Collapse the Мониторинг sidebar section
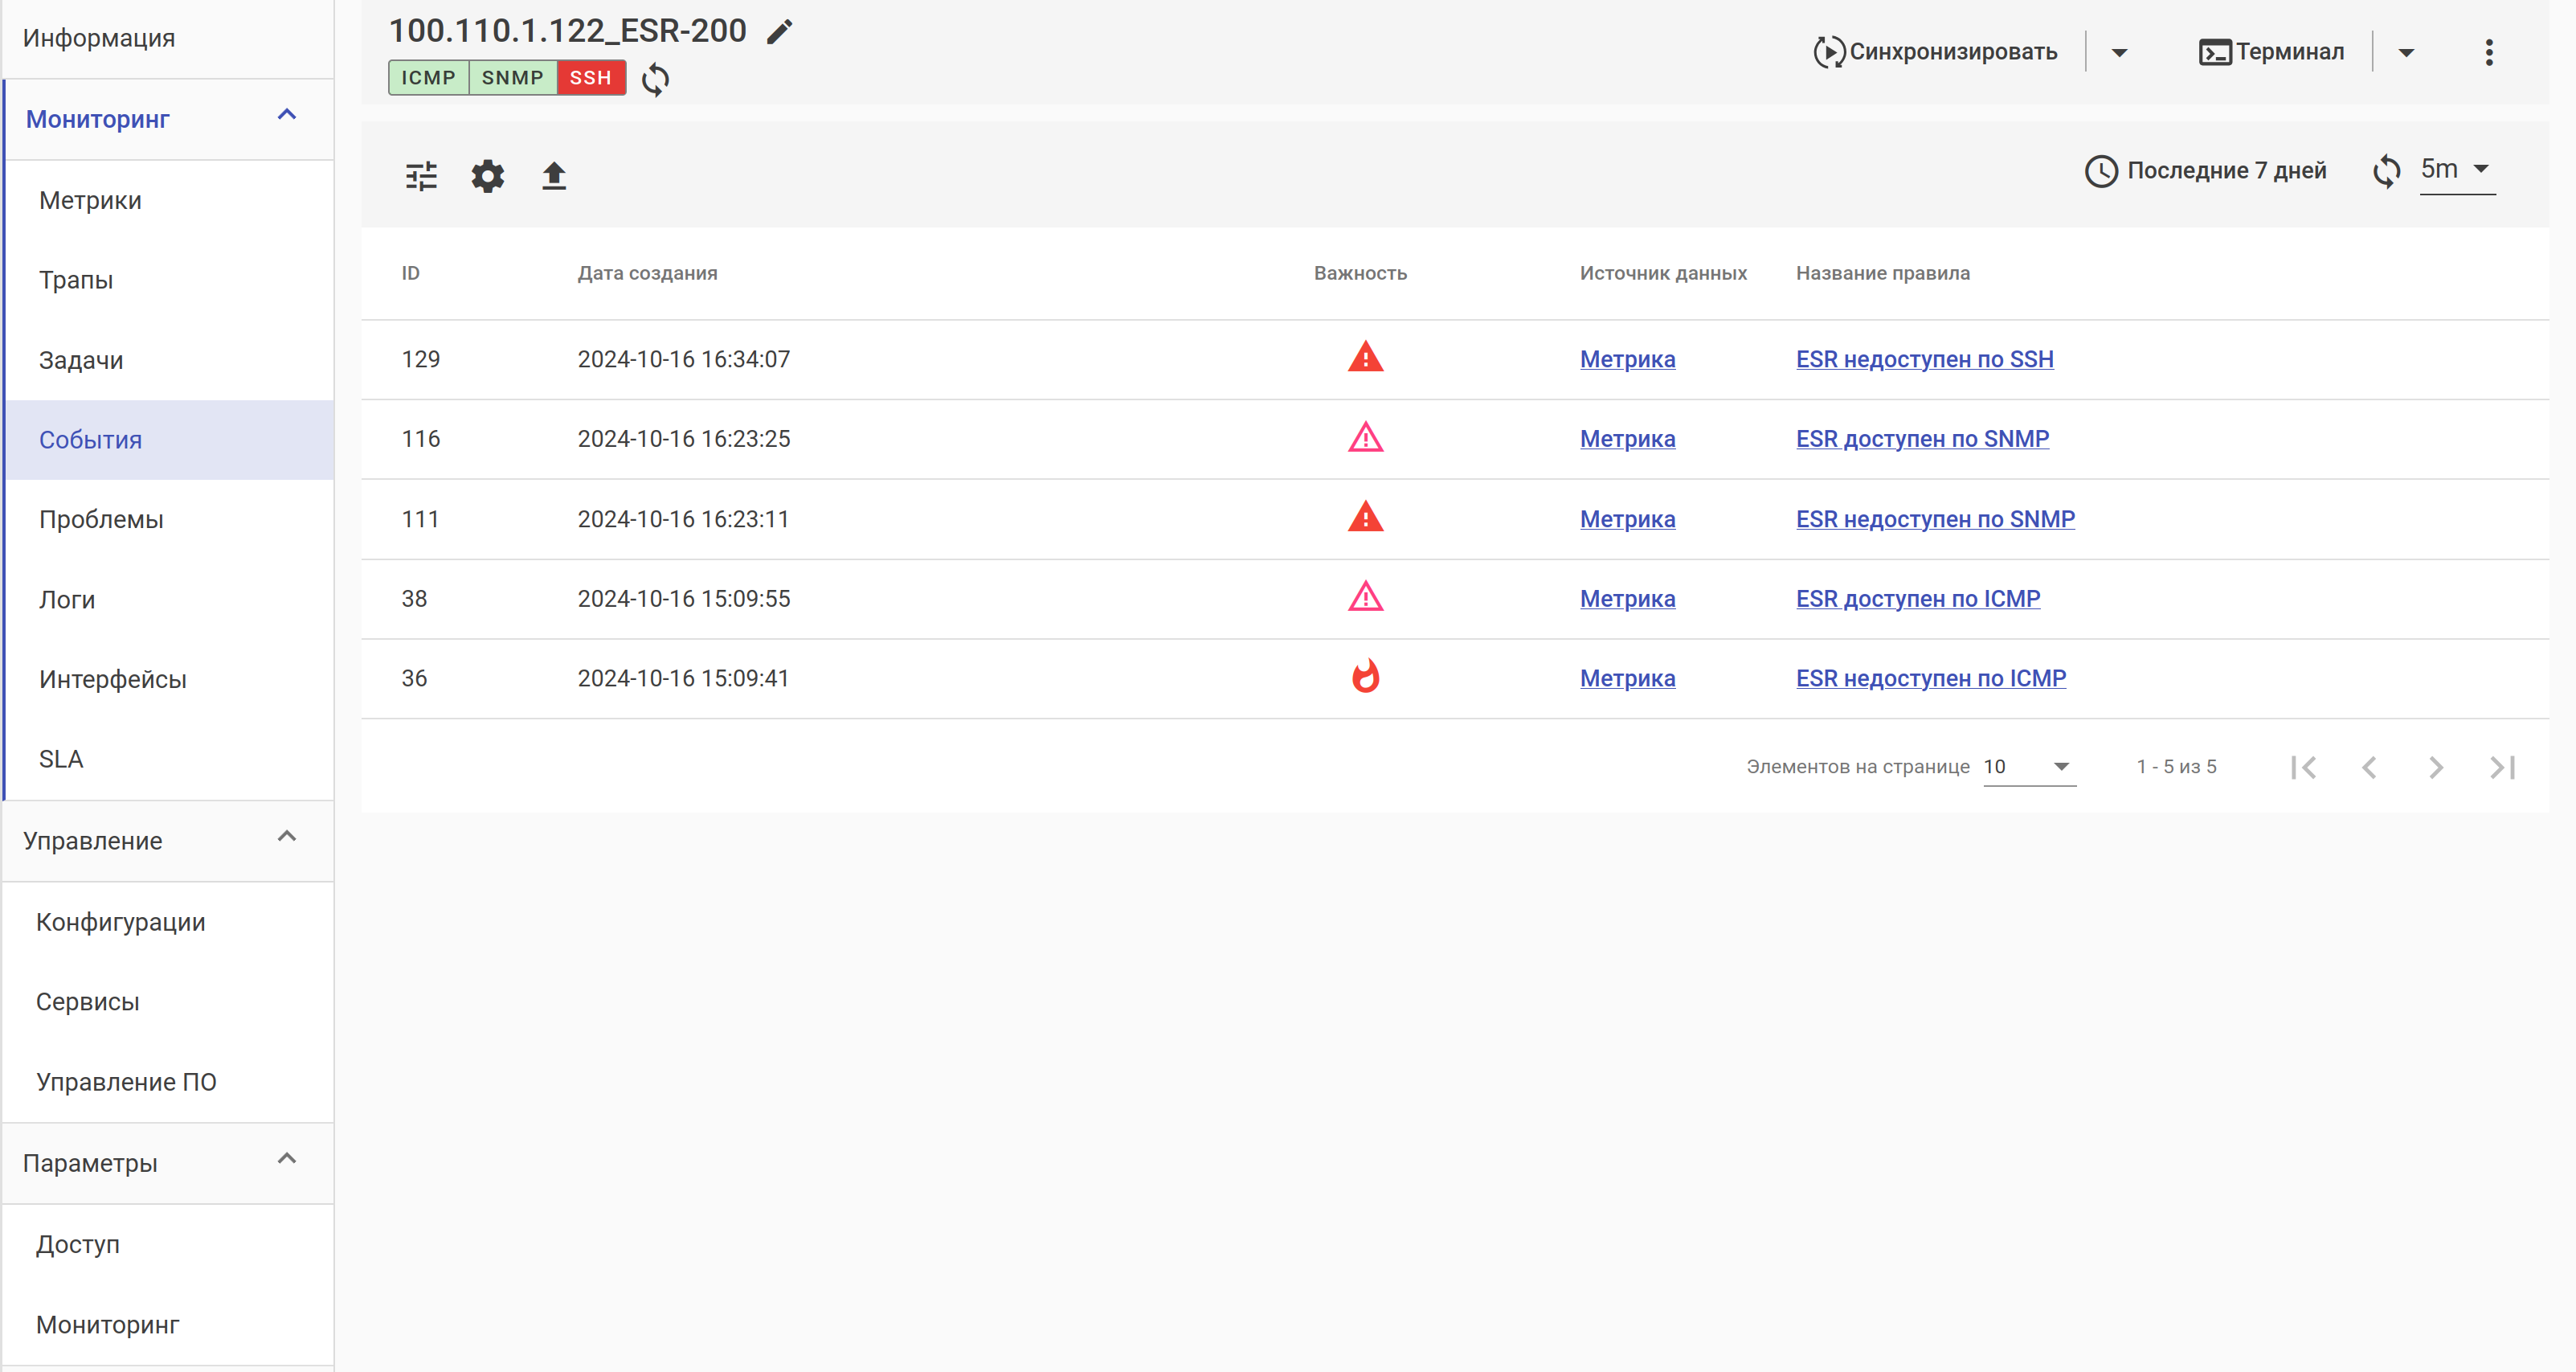Viewport: 2576px width, 1372px height. point(286,116)
